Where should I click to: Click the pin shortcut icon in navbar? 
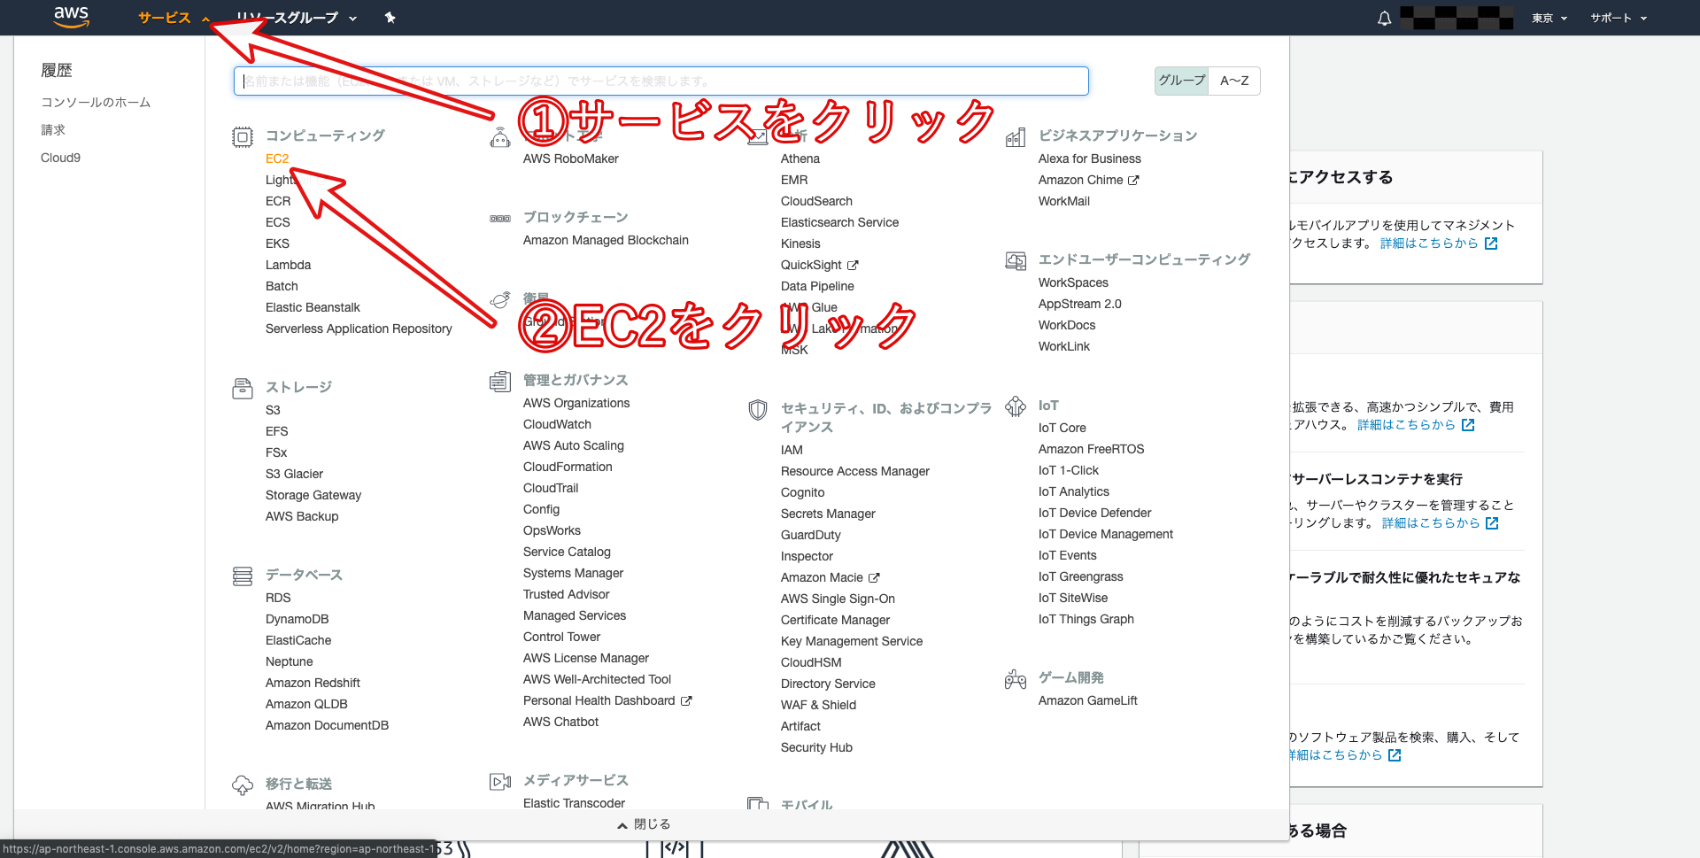[390, 18]
